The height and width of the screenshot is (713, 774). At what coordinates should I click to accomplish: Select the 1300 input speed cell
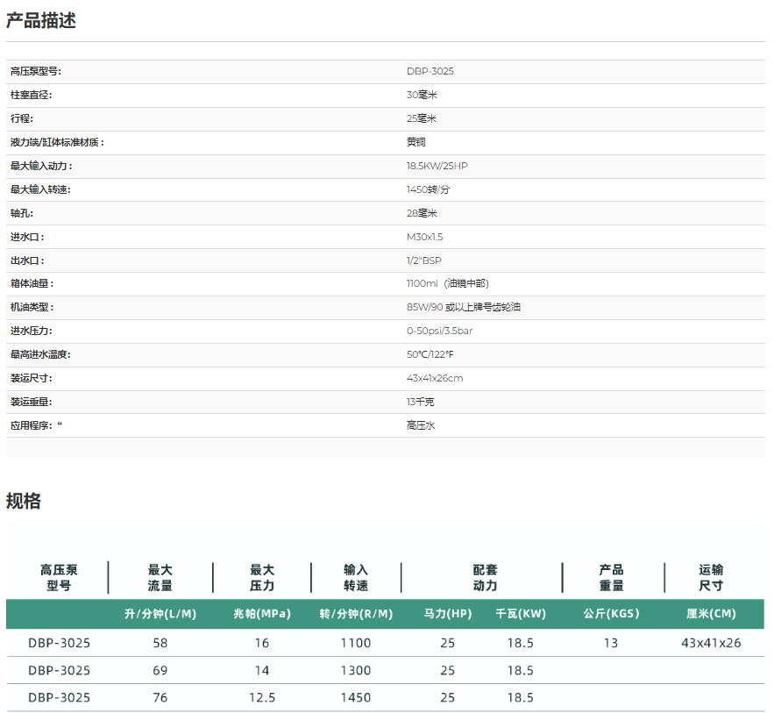(x=356, y=671)
